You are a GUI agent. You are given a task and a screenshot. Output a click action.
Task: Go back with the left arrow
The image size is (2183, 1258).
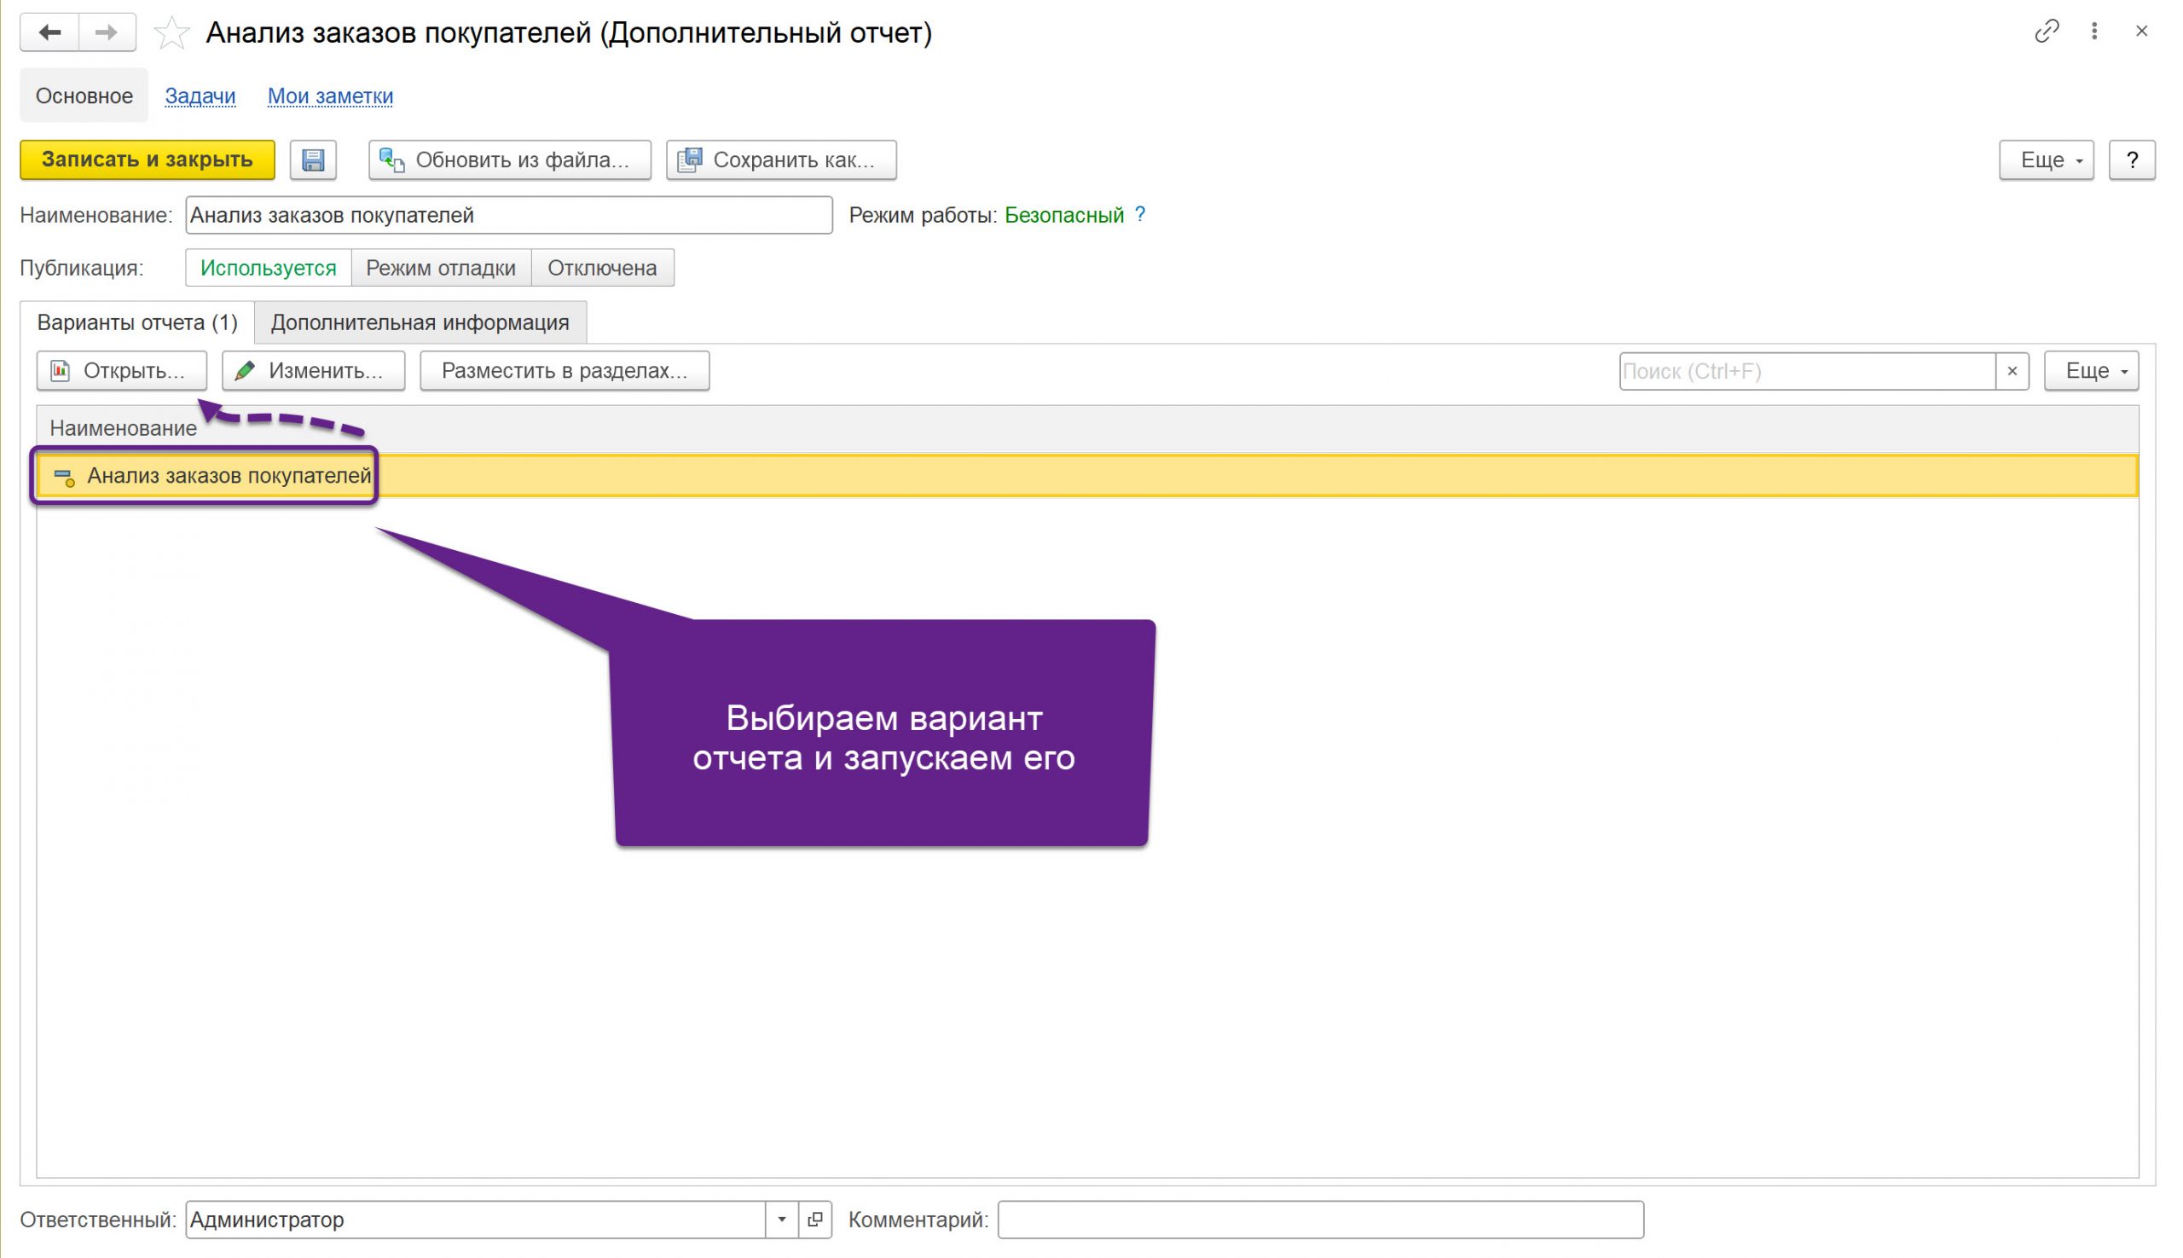click(x=50, y=32)
